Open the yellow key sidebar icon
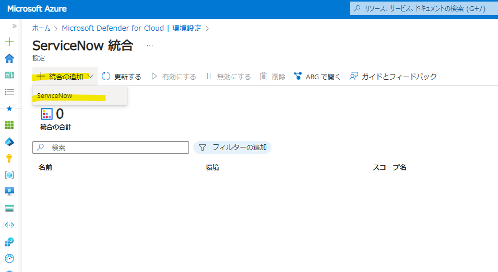Image resolution: width=498 pixels, height=272 pixels. (9, 158)
